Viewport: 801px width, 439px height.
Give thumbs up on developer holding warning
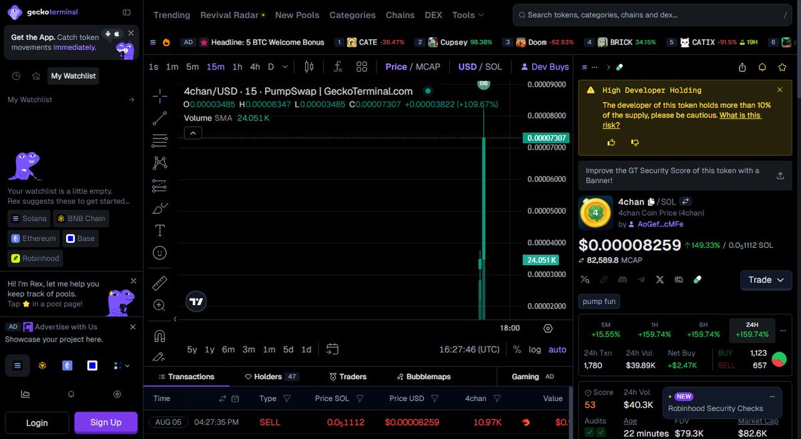point(611,143)
